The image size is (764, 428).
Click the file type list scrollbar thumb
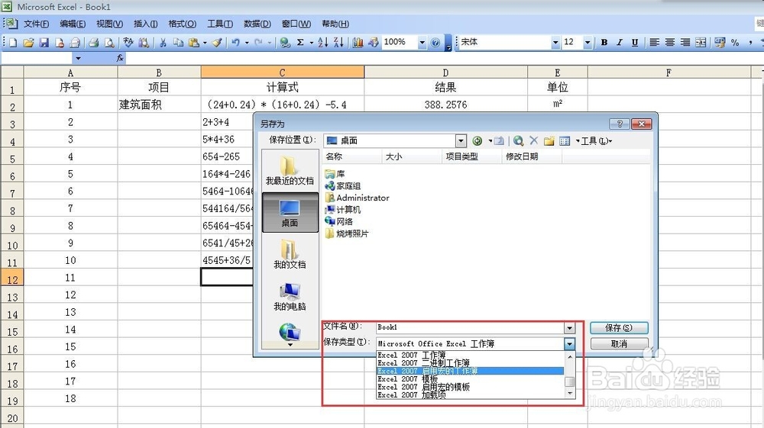pyautogui.click(x=569, y=381)
